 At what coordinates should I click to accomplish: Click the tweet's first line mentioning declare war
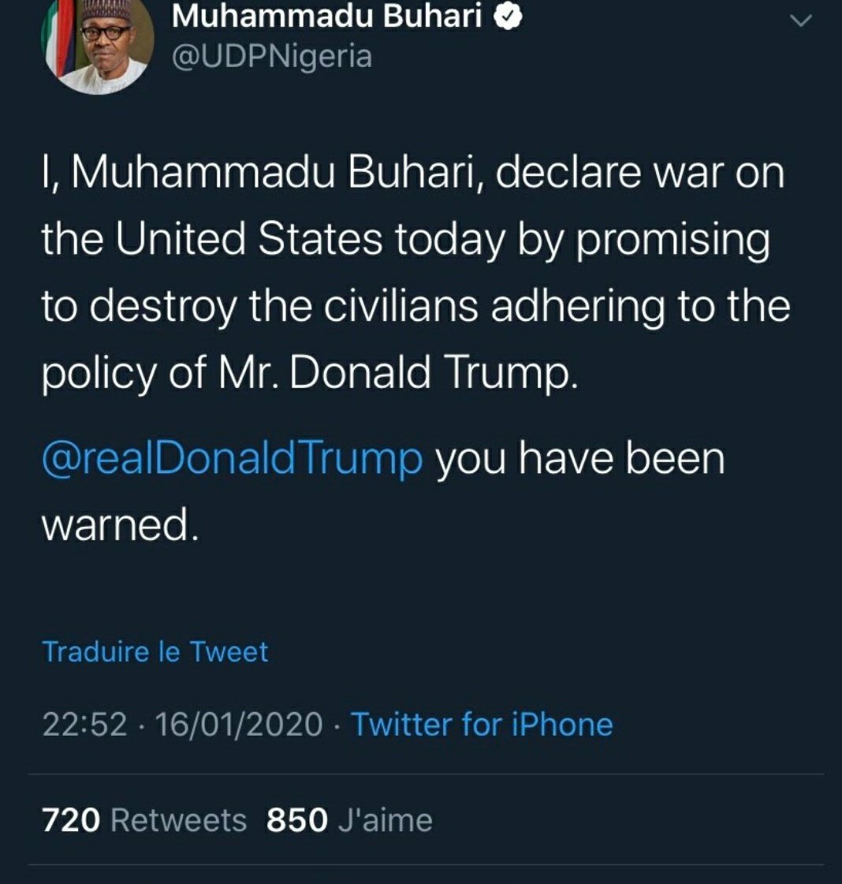point(412,173)
